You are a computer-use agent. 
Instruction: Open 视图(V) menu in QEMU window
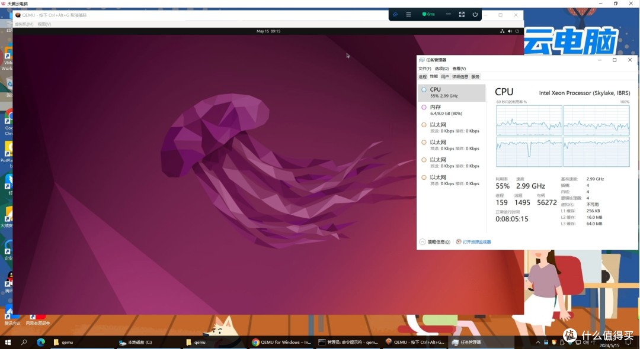coord(44,24)
